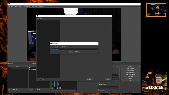Click the microphone icon in Sources
Screen dimensions: 169x95
(x=30, y=69)
